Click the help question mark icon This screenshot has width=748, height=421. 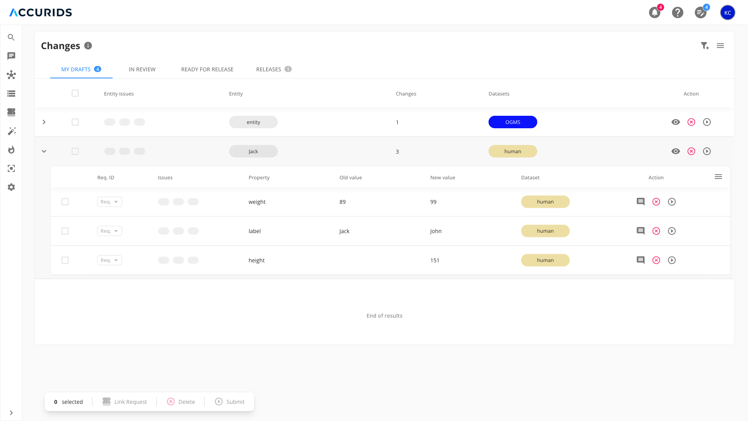[x=677, y=12]
